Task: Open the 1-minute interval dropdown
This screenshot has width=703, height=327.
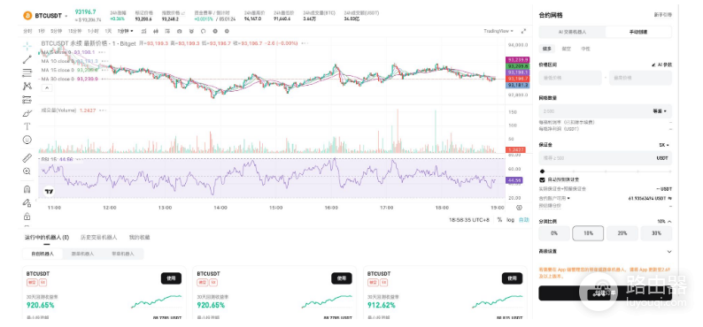Action: (125, 31)
